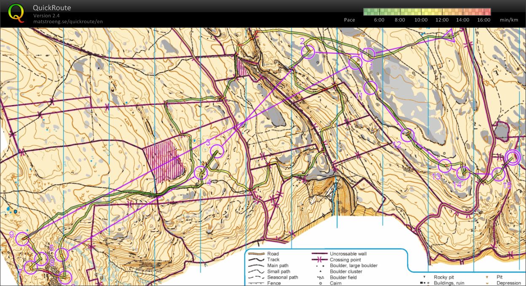Click the QuickRoute Q logo

[x=16, y=13]
